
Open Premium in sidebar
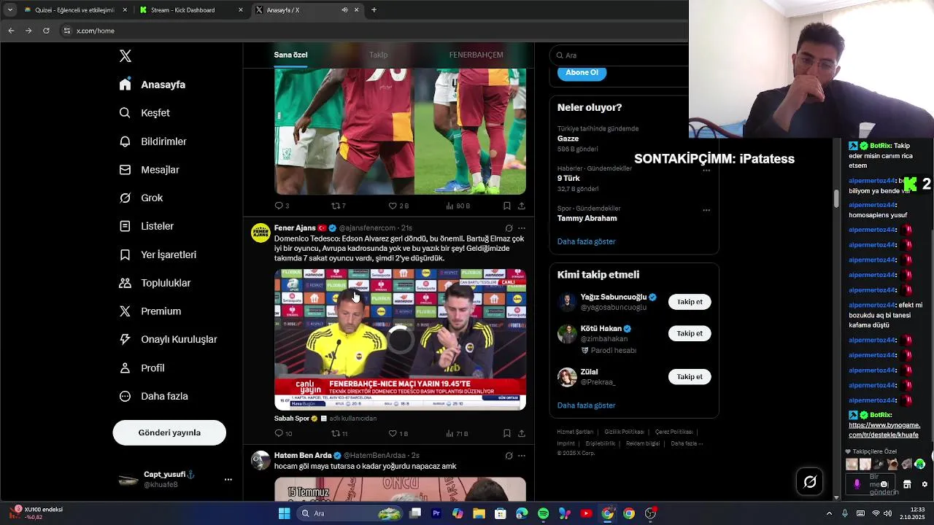pyautogui.click(x=150, y=311)
